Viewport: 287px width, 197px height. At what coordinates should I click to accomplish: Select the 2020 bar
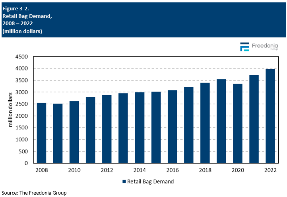click(x=238, y=123)
